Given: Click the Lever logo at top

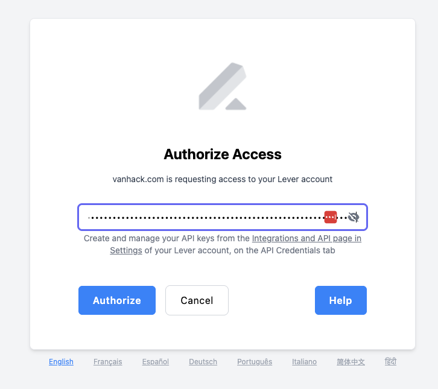Looking at the screenshot, I should pyautogui.click(x=223, y=86).
